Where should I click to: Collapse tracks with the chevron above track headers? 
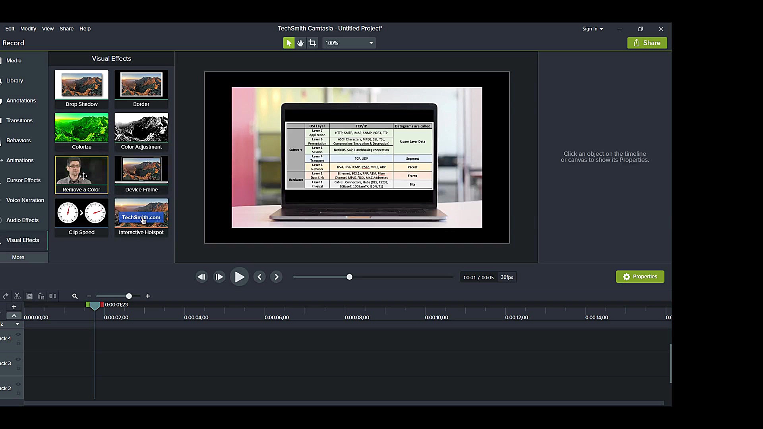click(14, 316)
